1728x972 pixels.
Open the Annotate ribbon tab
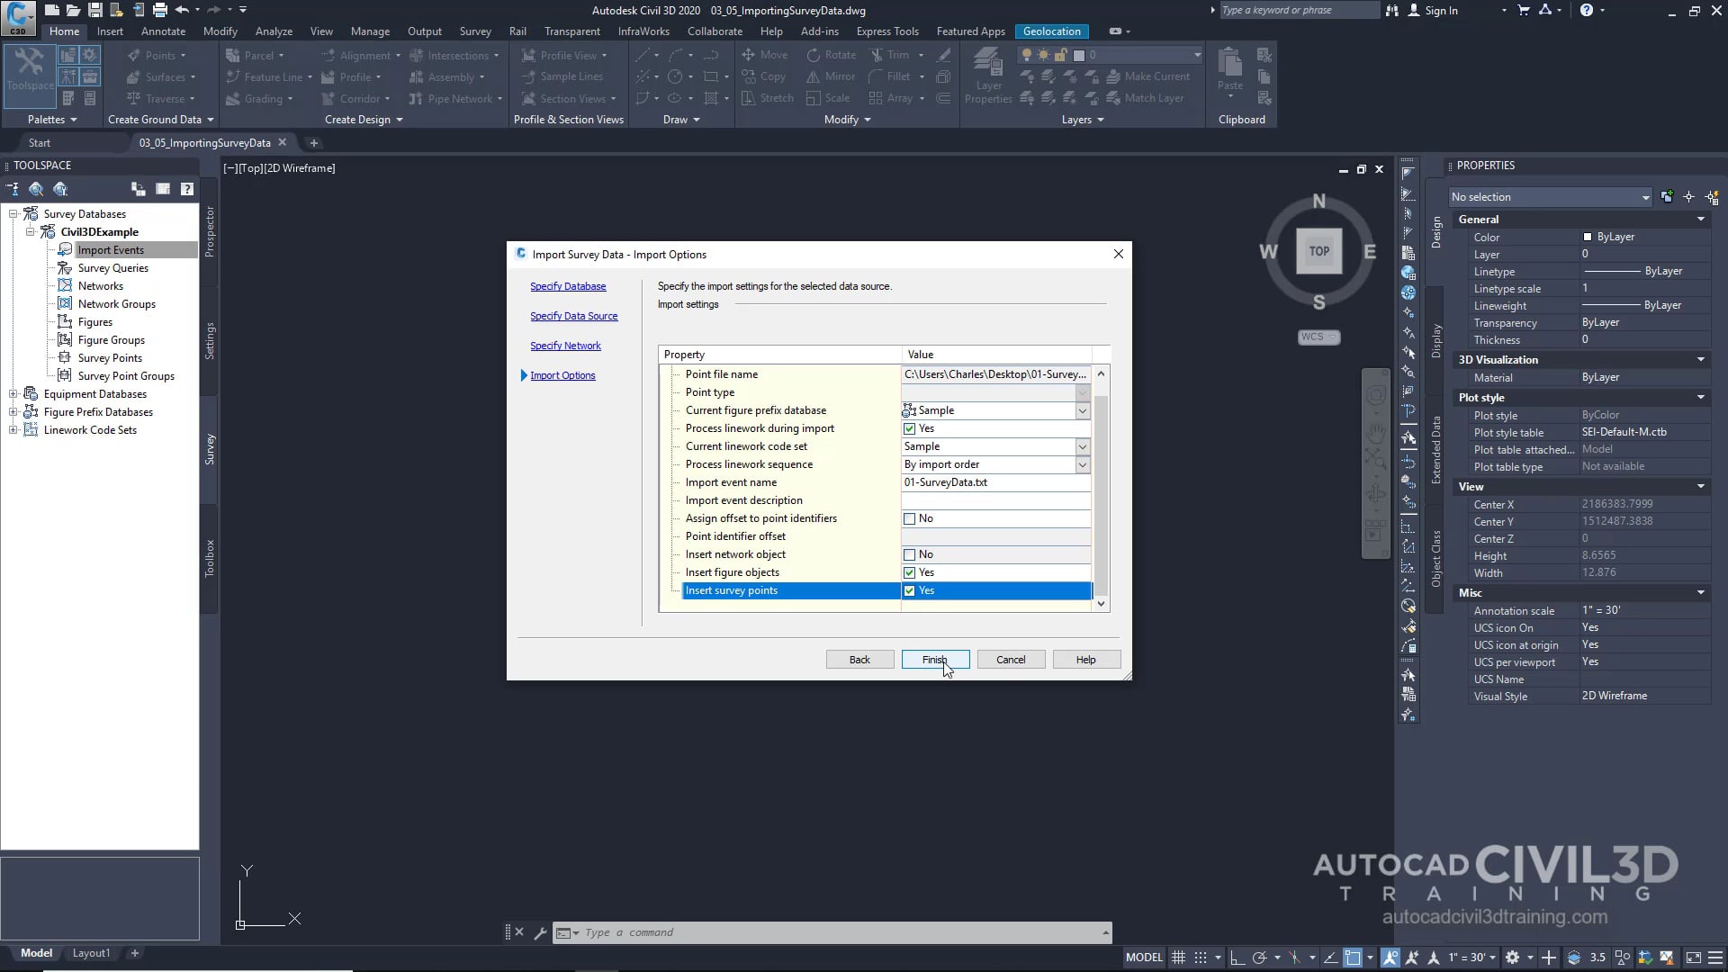(163, 31)
